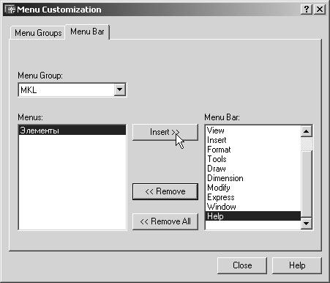Select the Menu Bar tab

[87, 32]
